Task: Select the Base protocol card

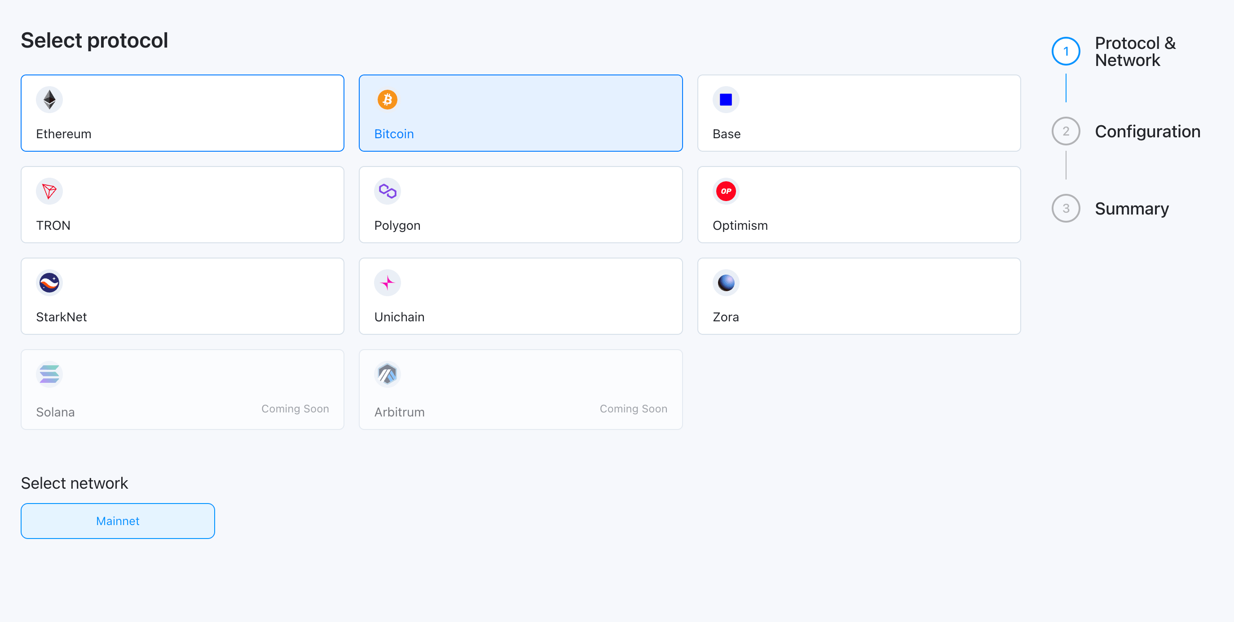Action: (x=859, y=113)
